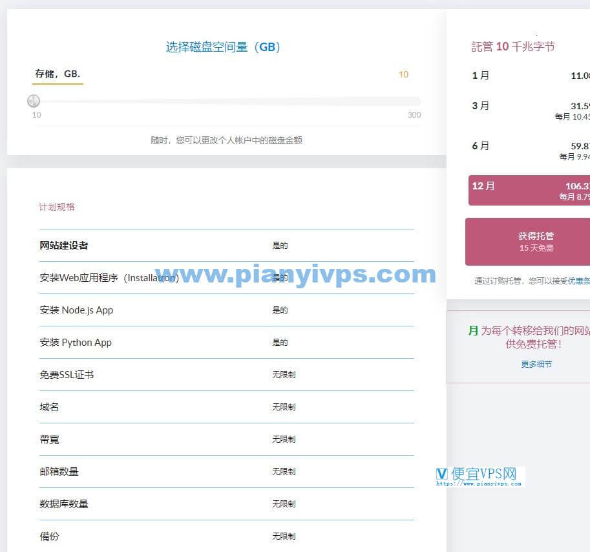Click the storage slider track near 300
Screen dimensions: 590x552
pyautogui.click(x=414, y=101)
